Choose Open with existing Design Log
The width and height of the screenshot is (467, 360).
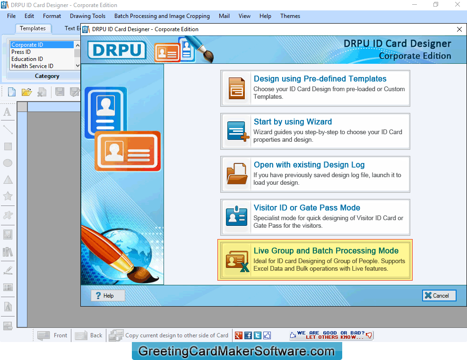(x=315, y=174)
